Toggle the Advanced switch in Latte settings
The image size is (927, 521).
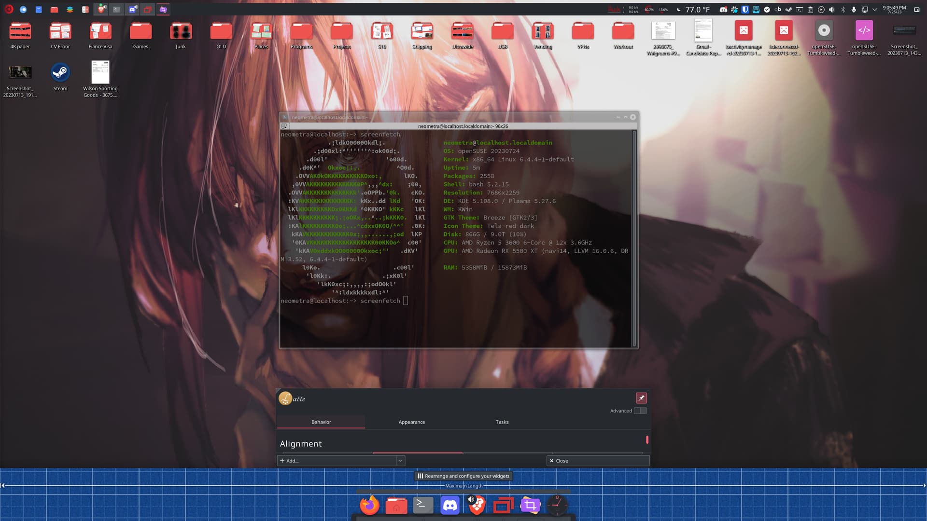click(640, 411)
